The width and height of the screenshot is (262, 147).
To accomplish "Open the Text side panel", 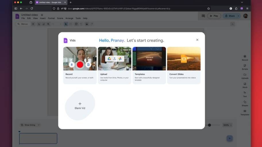I will click(245, 94).
